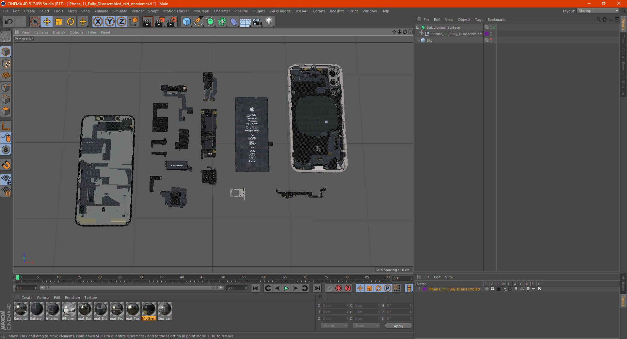This screenshot has height=339, width=627.
Task: Select the Live Selection tool
Action: (35, 22)
